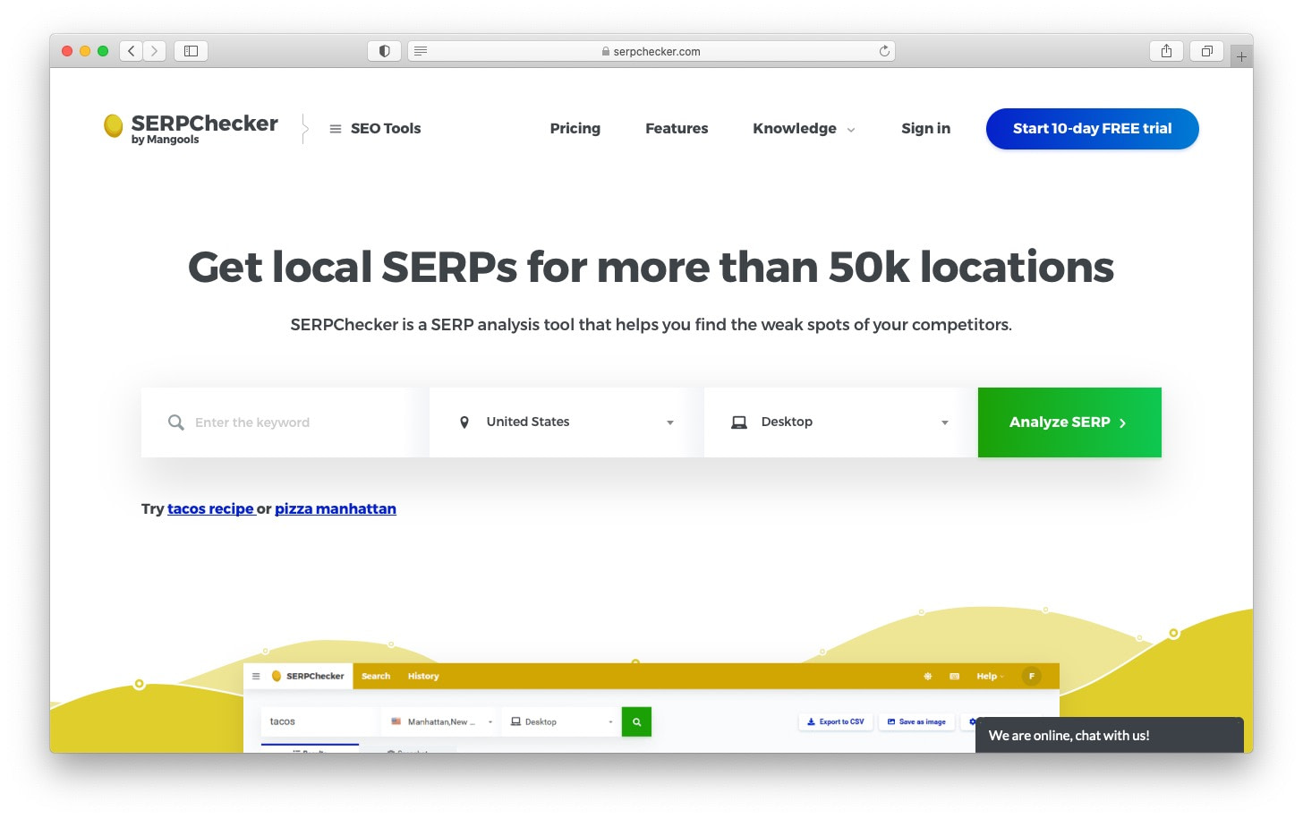The height and width of the screenshot is (819, 1303).
Task: Click the History tab in preview screenshot
Action: tap(423, 676)
